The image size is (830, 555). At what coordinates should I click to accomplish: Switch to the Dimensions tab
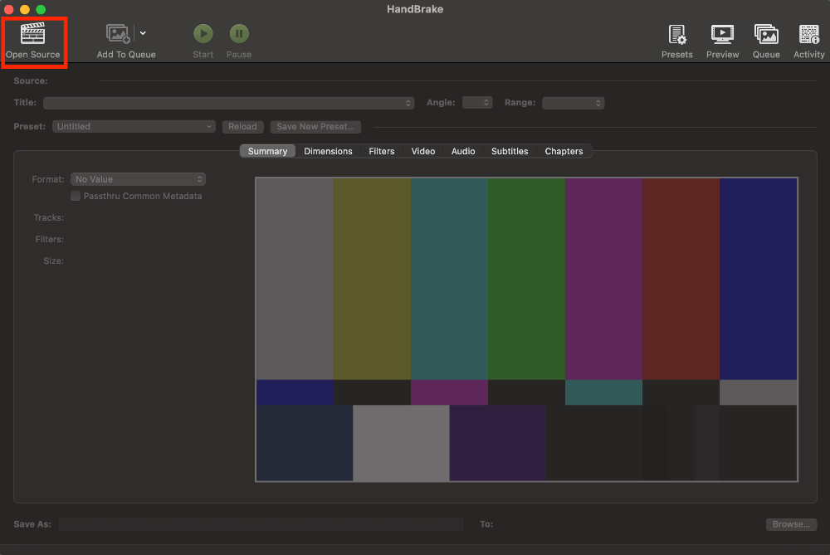pyautogui.click(x=328, y=151)
